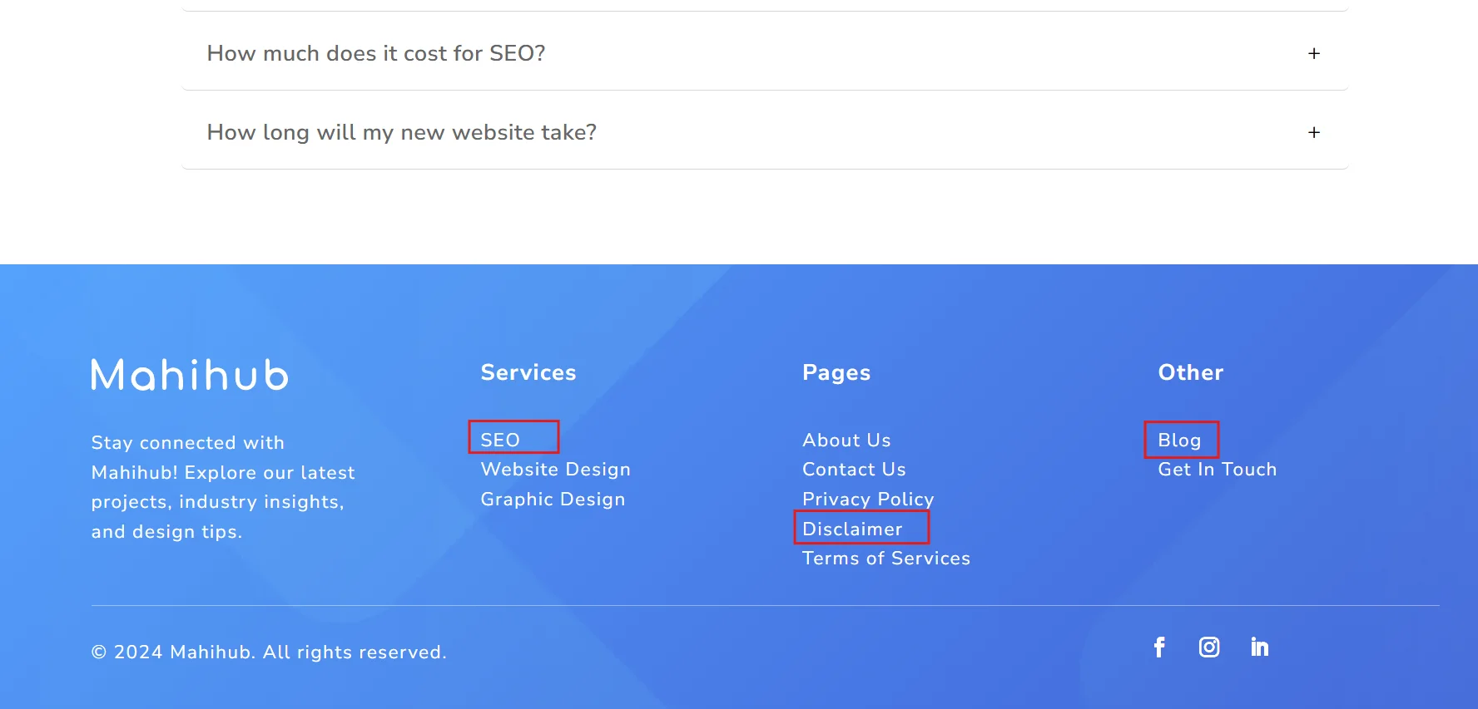The height and width of the screenshot is (709, 1478).
Task: Click the Services column heading
Action: click(528, 372)
